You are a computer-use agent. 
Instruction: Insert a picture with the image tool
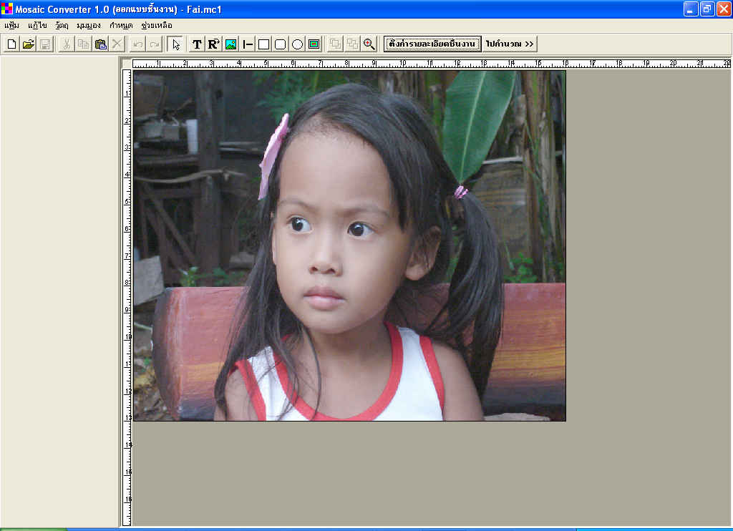[x=230, y=44]
